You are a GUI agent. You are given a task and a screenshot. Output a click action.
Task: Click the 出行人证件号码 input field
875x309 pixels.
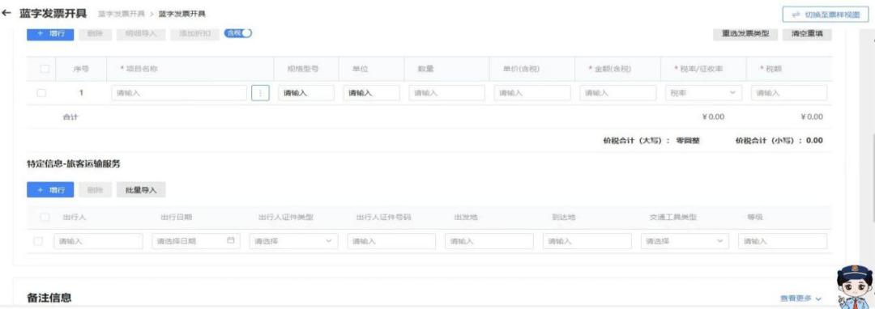click(x=392, y=241)
